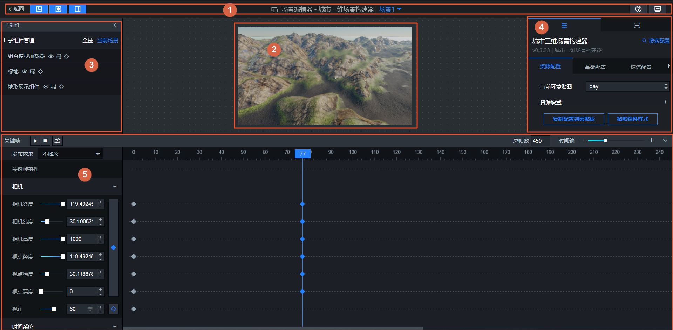Switch to the bracket interaction panel tab

click(x=637, y=26)
